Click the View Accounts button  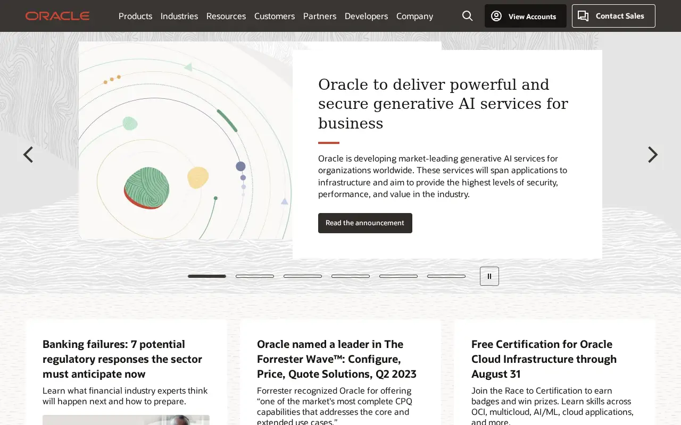click(x=526, y=16)
